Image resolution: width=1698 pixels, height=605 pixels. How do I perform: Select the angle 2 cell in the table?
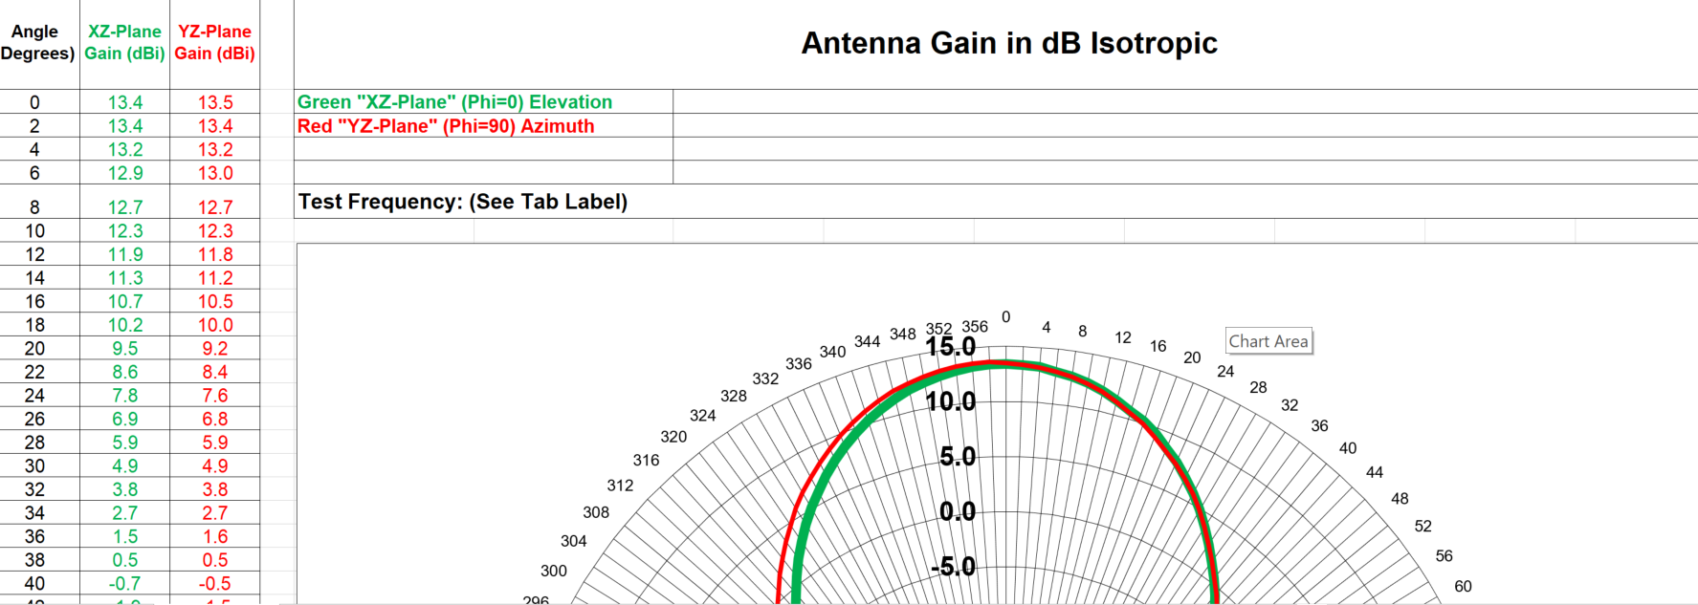[39, 126]
